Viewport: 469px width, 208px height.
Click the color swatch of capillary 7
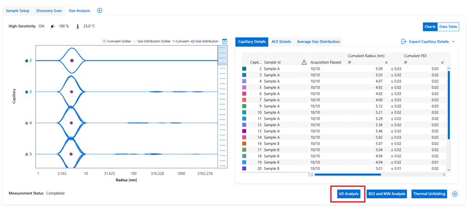point(244,100)
